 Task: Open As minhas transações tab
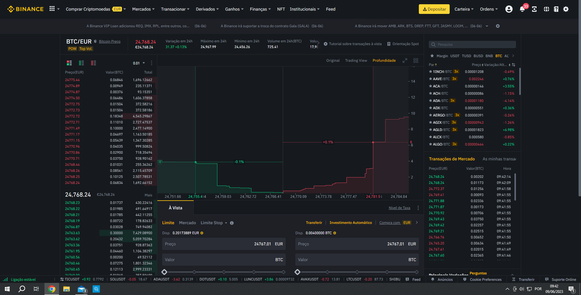500,159
